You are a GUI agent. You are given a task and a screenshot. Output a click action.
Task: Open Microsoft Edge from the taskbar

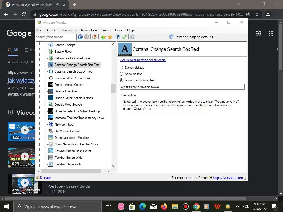(x=142, y=206)
